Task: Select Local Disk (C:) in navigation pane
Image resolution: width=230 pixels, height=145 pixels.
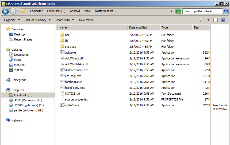Action: (x=23, y=95)
